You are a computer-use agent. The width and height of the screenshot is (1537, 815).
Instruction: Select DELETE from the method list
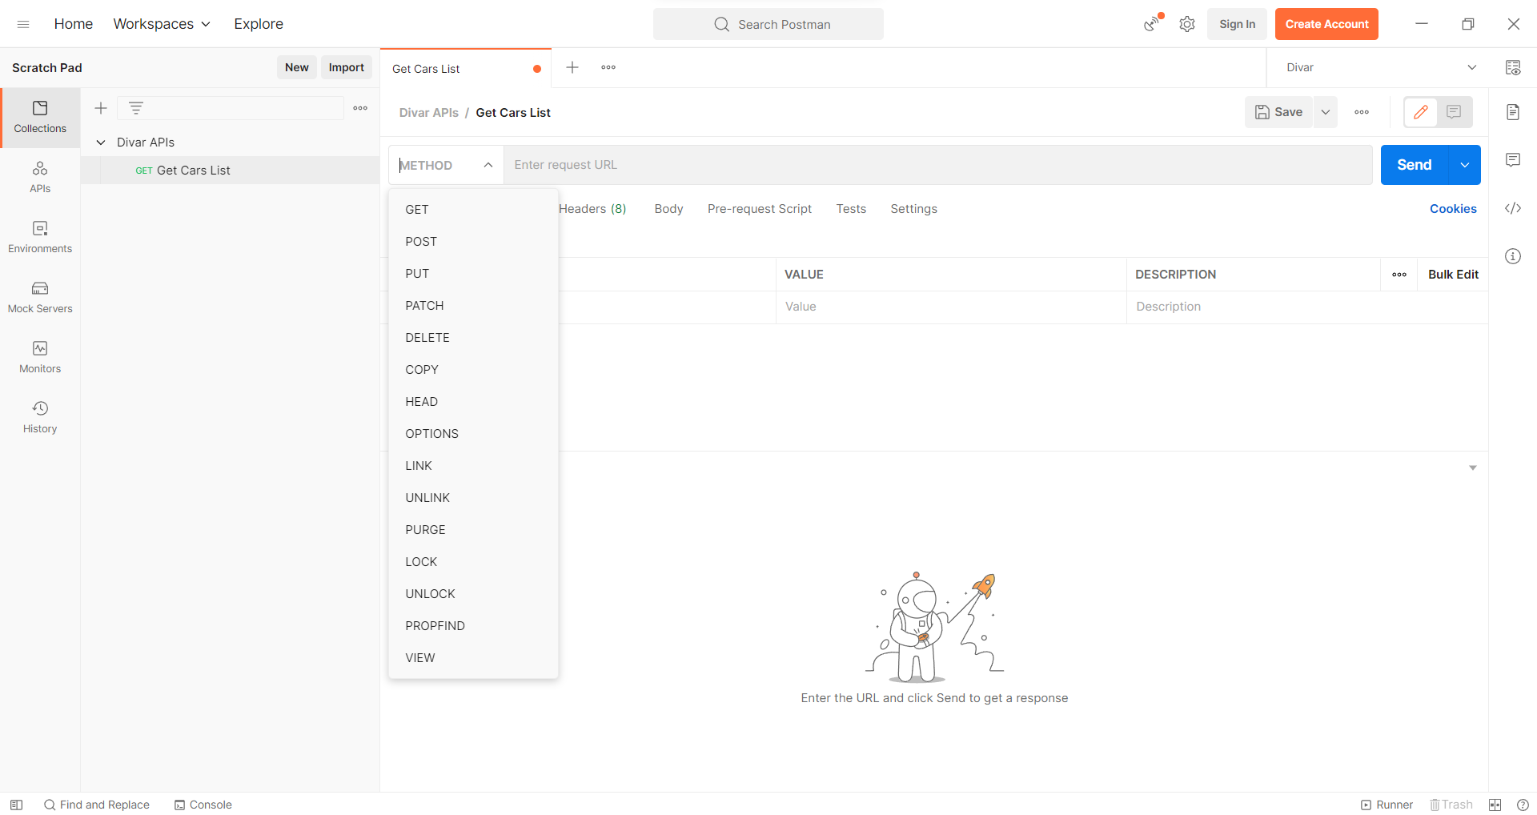[473, 338]
